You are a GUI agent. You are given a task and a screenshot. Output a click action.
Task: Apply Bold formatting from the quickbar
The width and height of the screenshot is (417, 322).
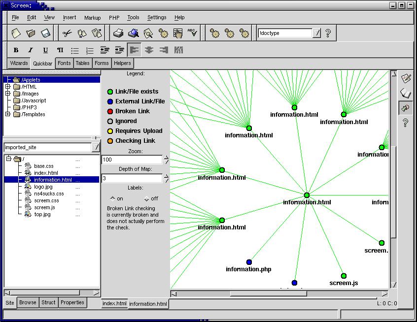tap(16, 50)
